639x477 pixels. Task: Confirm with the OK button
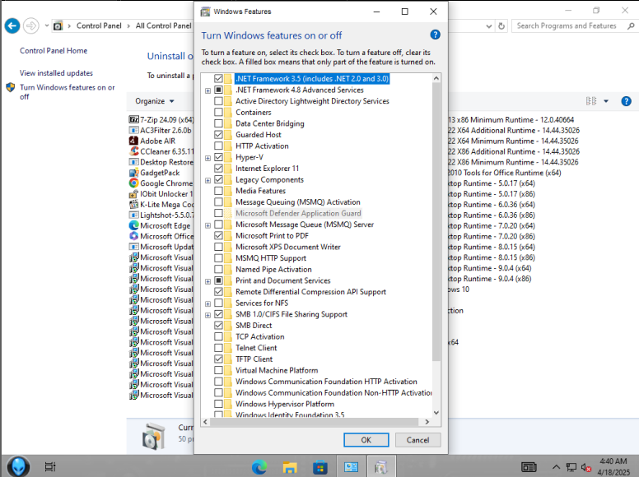coord(366,440)
